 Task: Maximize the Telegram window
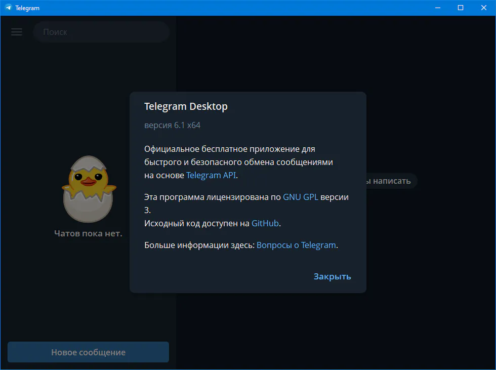pyautogui.click(x=460, y=8)
